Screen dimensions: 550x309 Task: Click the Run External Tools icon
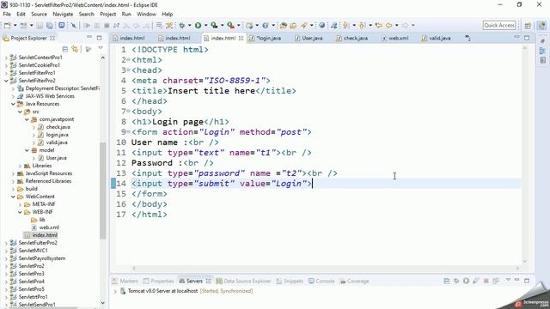click(230, 25)
